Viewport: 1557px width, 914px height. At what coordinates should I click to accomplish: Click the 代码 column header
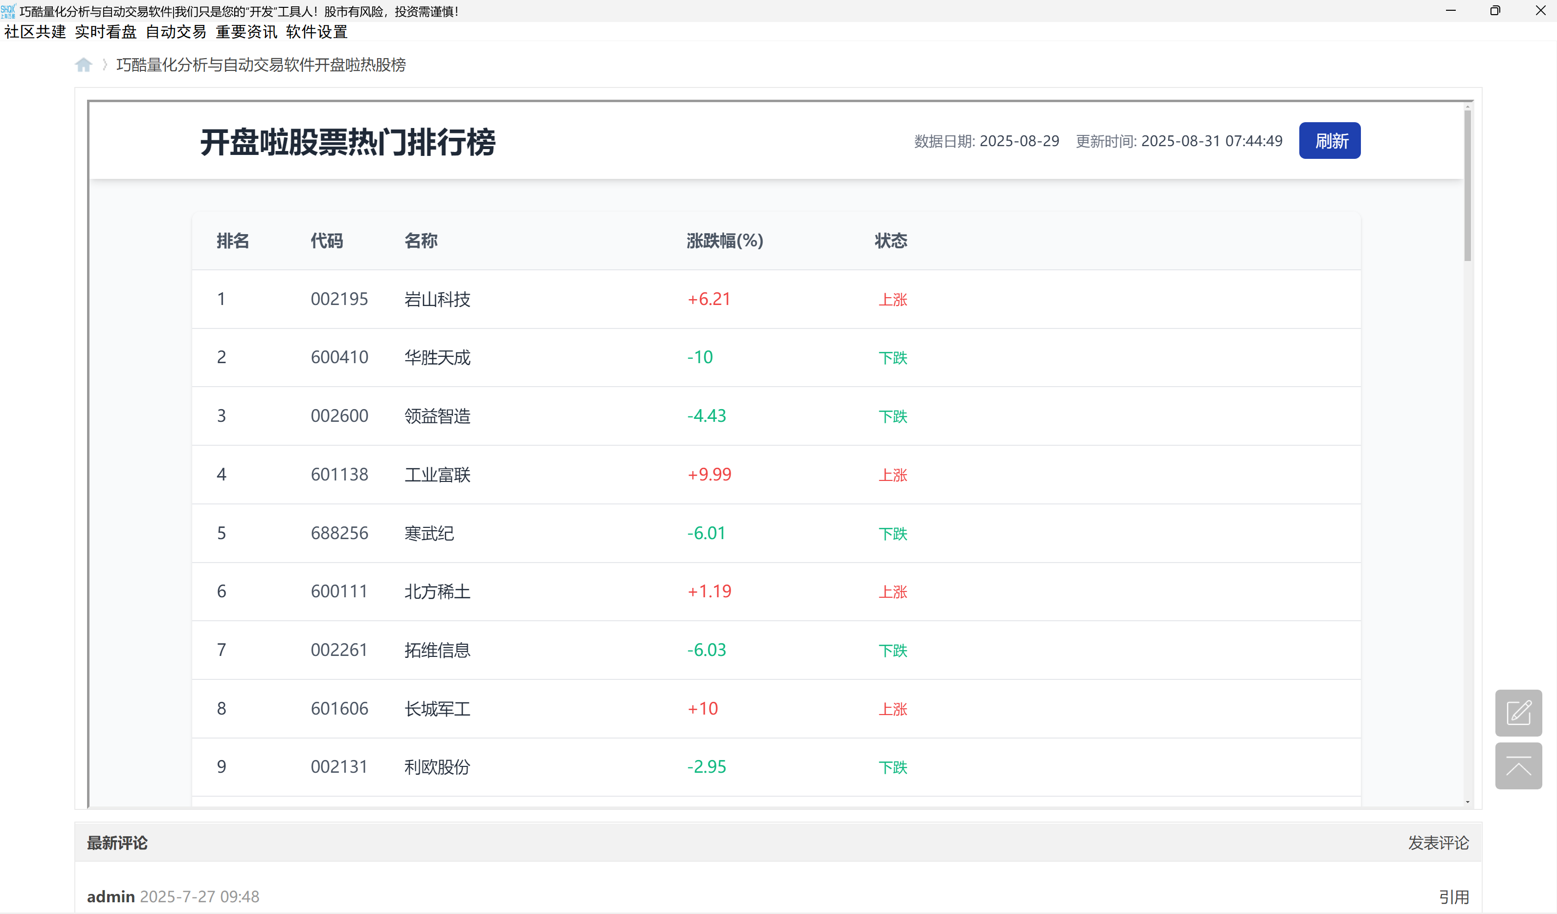[x=327, y=241]
